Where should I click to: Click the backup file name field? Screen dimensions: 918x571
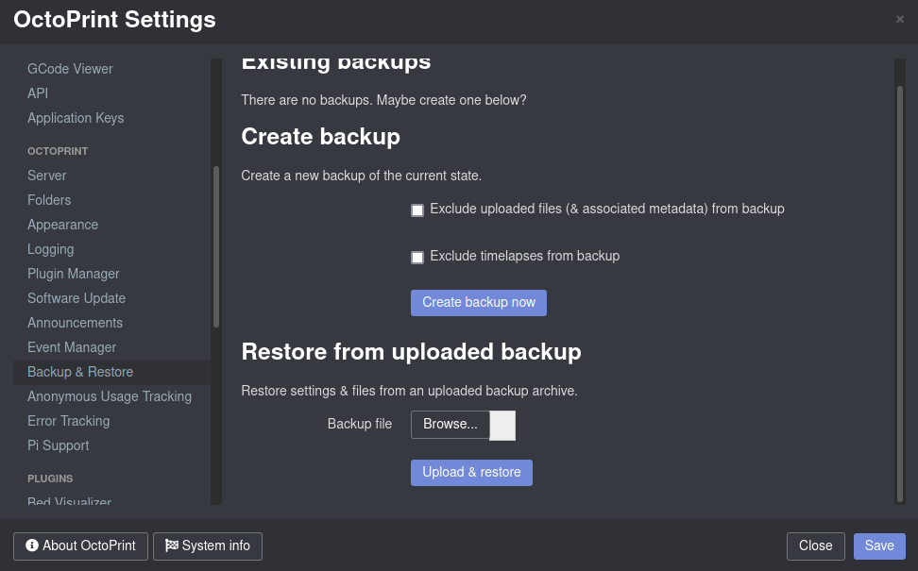pyautogui.click(x=502, y=426)
